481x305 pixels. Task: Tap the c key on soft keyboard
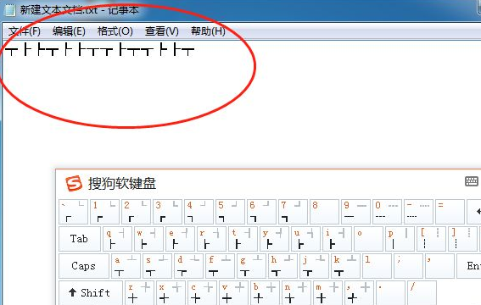click(x=202, y=293)
